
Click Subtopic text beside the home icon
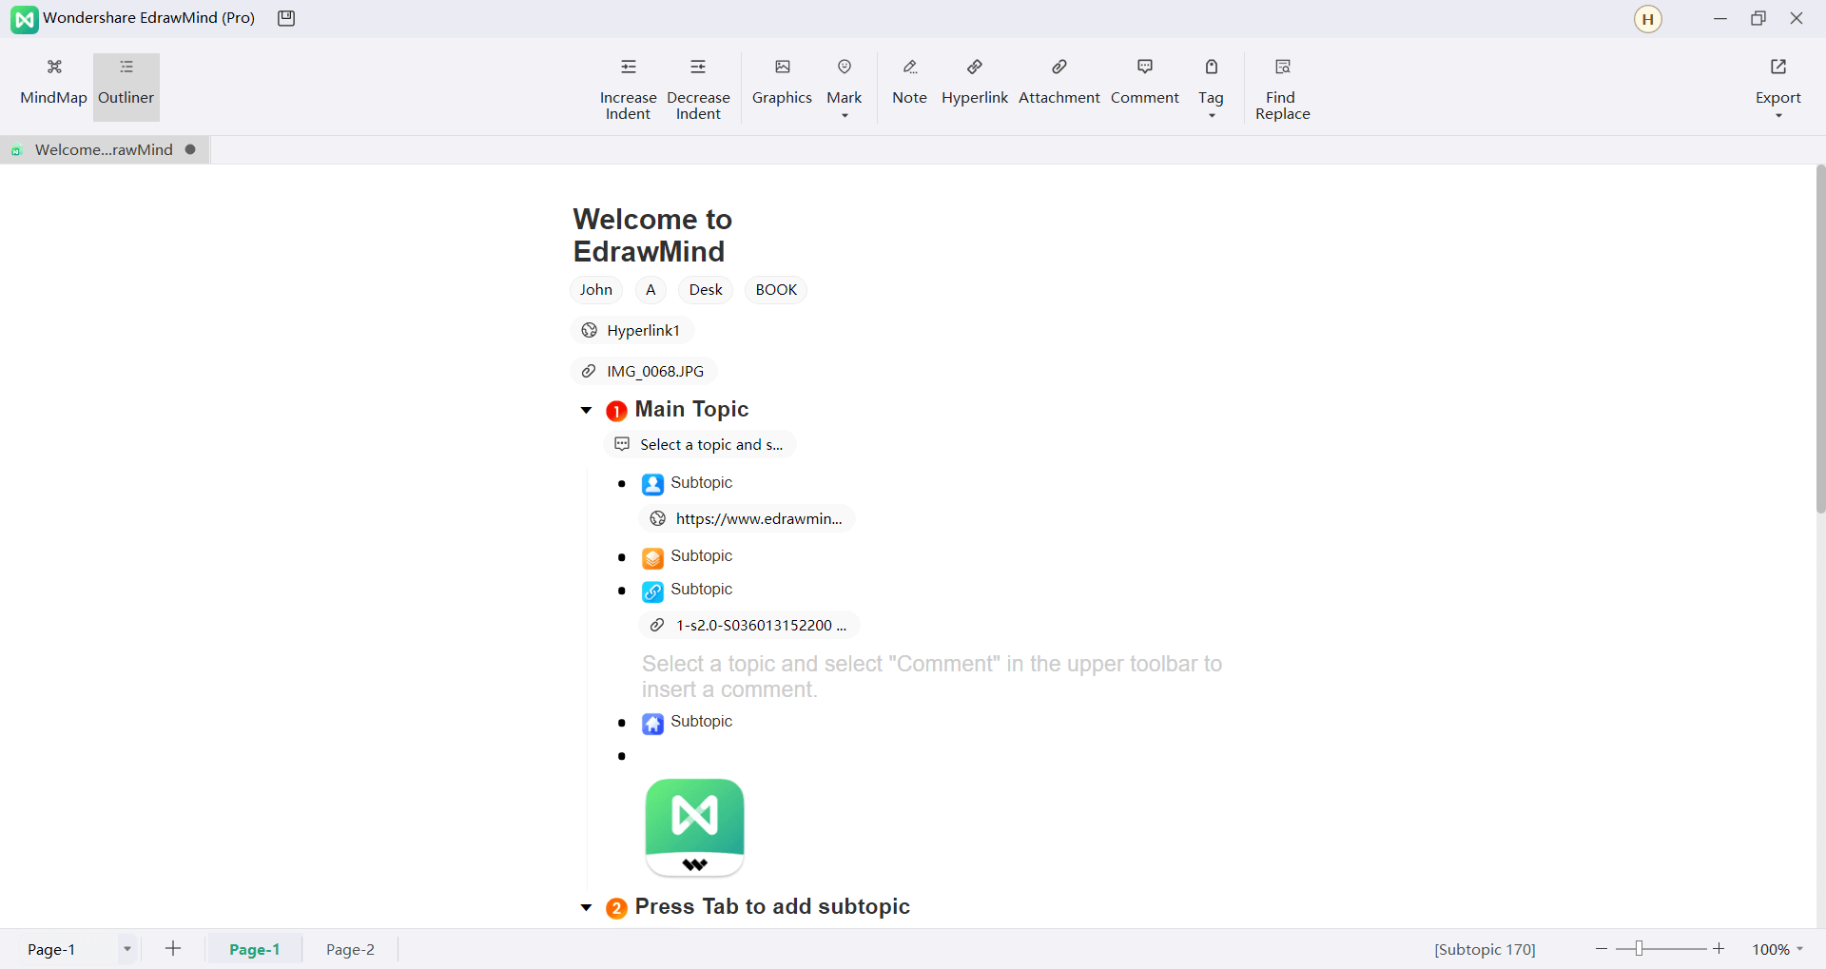tap(701, 721)
